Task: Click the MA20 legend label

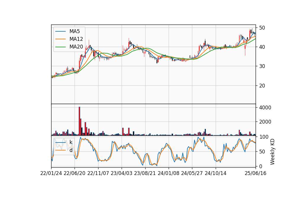Action: (76, 47)
